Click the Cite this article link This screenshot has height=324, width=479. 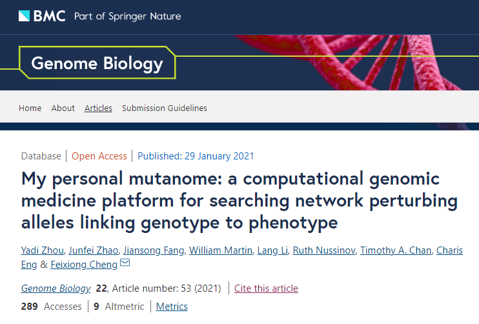tap(266, 288)
